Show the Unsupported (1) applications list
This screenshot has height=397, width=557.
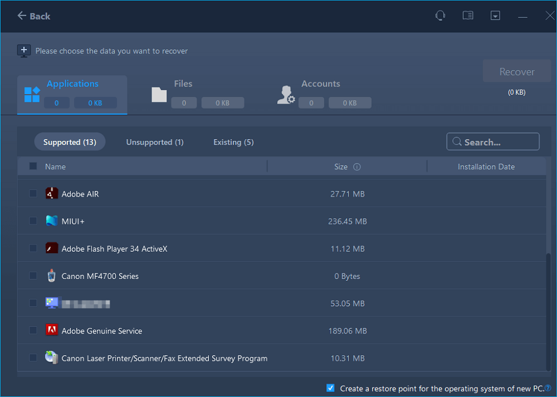point(155,143)
